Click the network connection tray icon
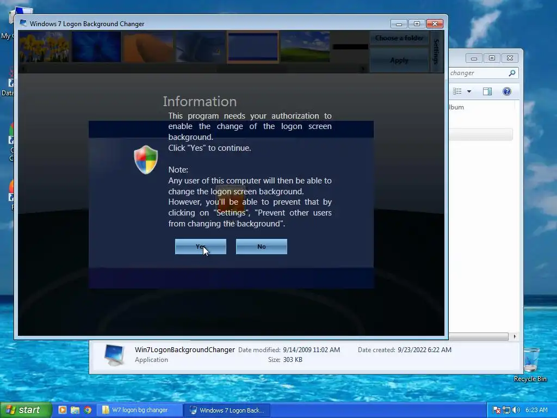This screenshot has width=557, height=418. coord(506,410)
